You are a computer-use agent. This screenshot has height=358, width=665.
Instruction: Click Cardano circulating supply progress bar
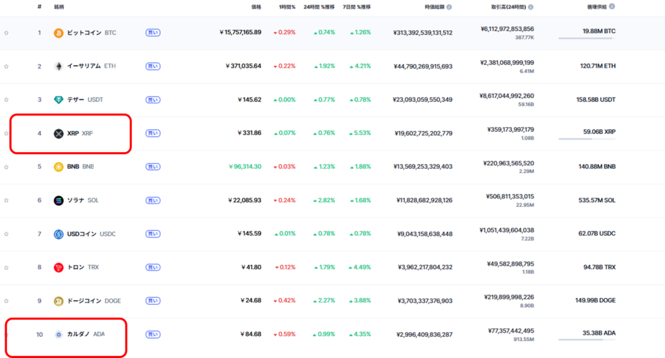click(x=587, y=340)
